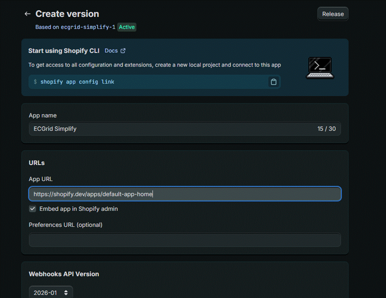Select the shopify app config link command text
386x298 pixels.
click(77, 82)
